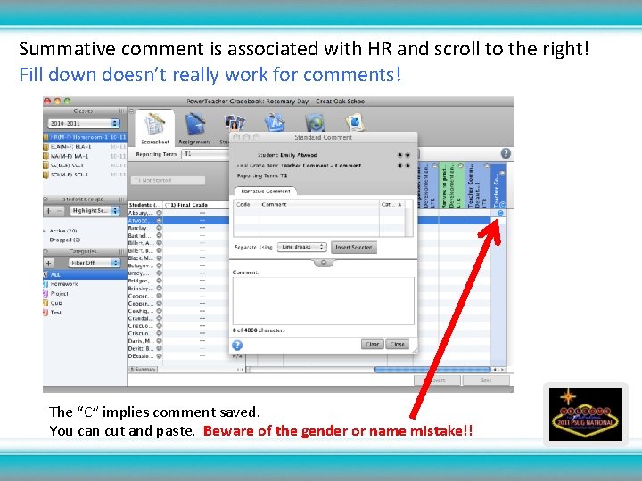Click the Students column header
This screenshot has width=642, height=481.
tap(145, 205)
